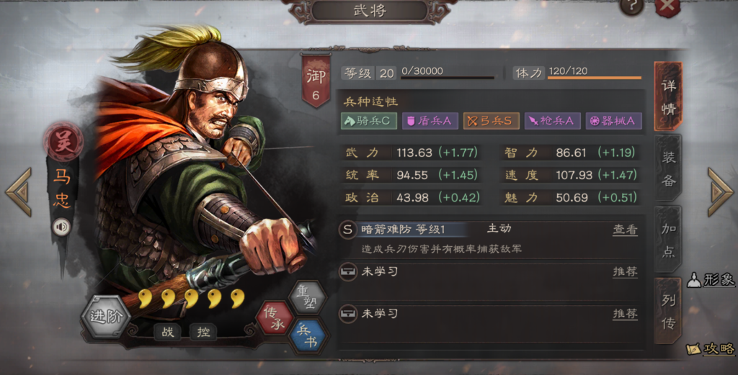
Task: Open the blue 兵书 hexagon
Action: [308, 336]
